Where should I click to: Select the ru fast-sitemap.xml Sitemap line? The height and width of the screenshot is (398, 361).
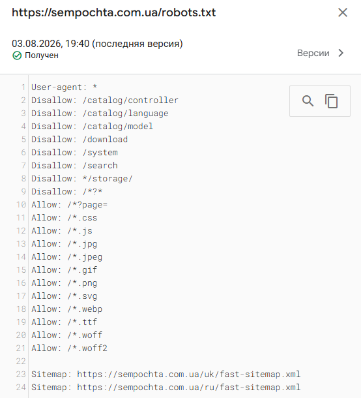tap(166, 388)
